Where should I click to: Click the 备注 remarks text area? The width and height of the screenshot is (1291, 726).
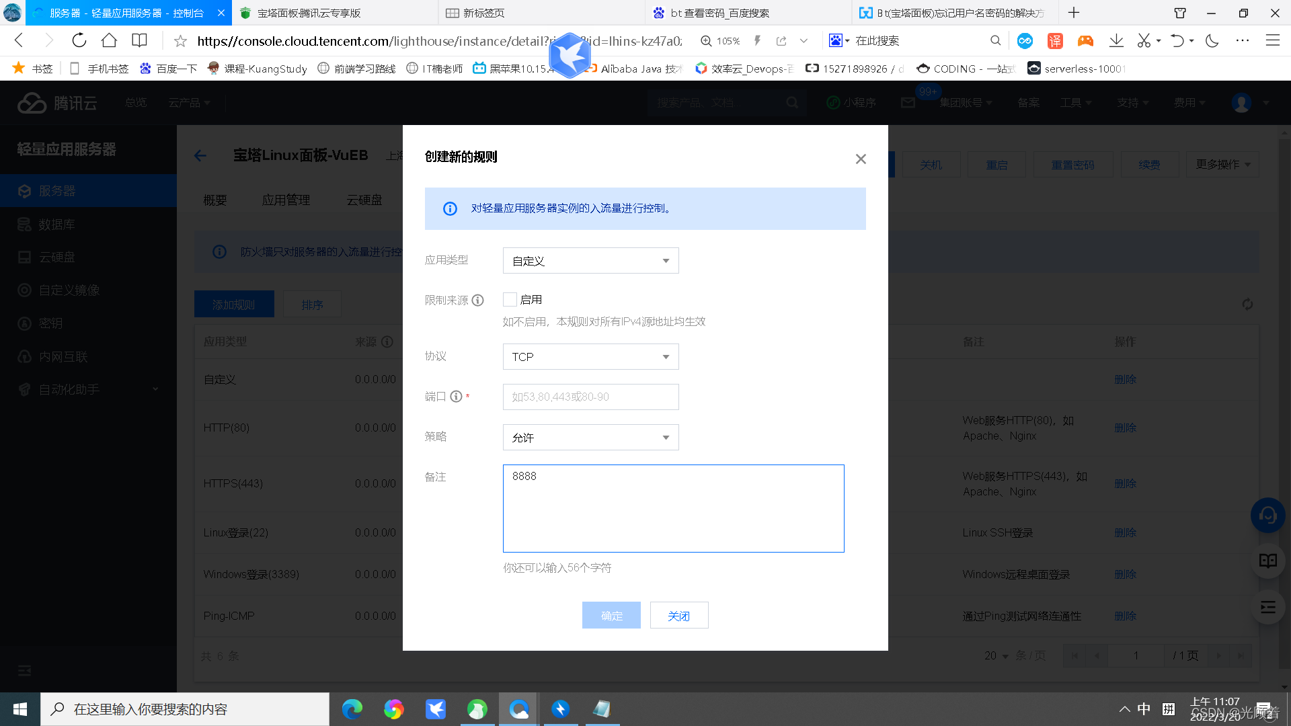[x=673, y=509]
